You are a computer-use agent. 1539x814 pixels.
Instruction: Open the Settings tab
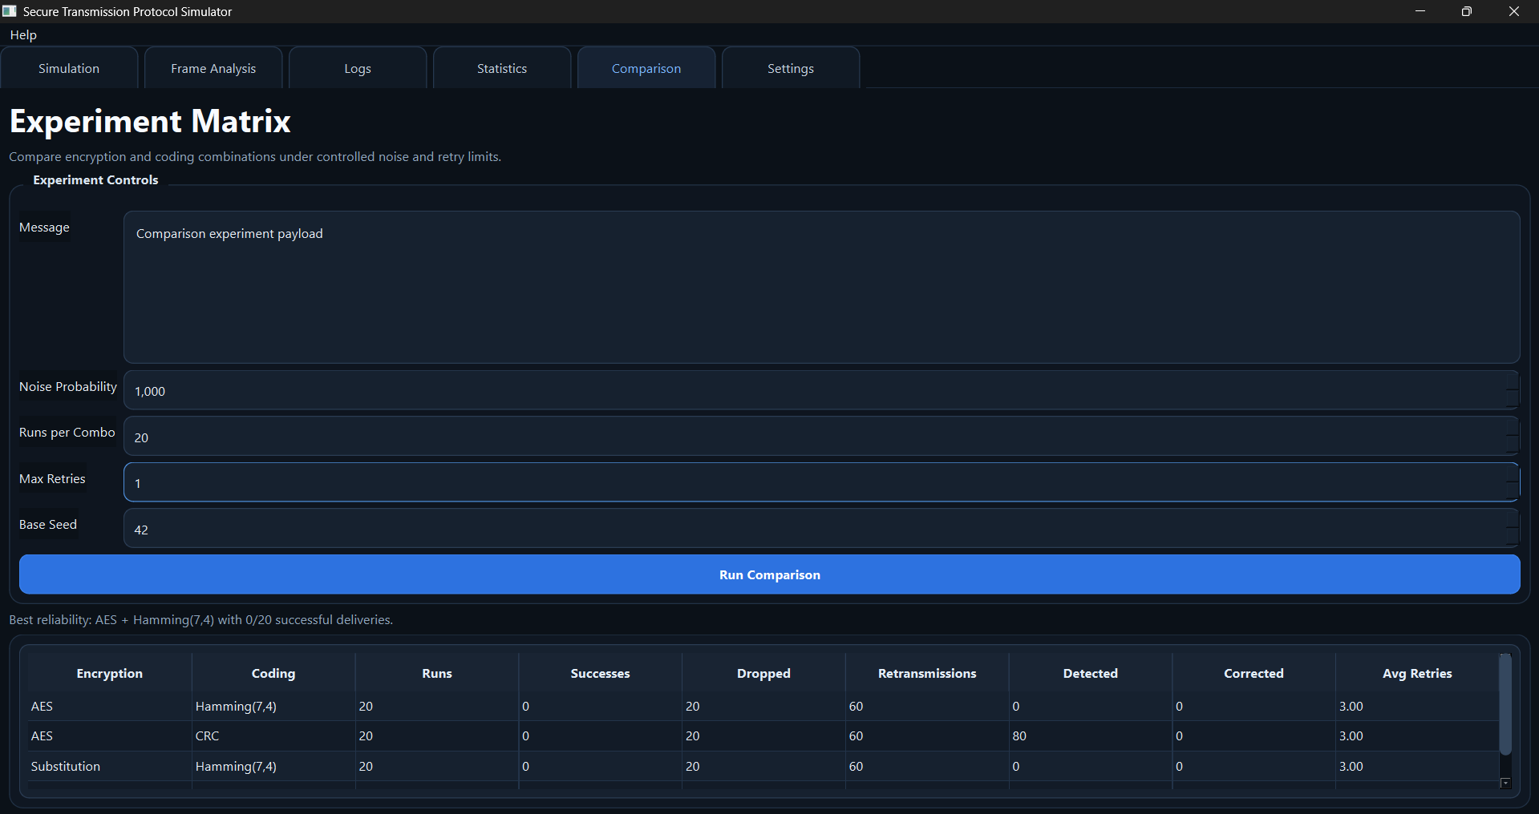(x=791, y=68)
